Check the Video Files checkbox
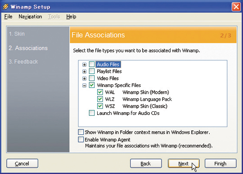 coord(92,78)
